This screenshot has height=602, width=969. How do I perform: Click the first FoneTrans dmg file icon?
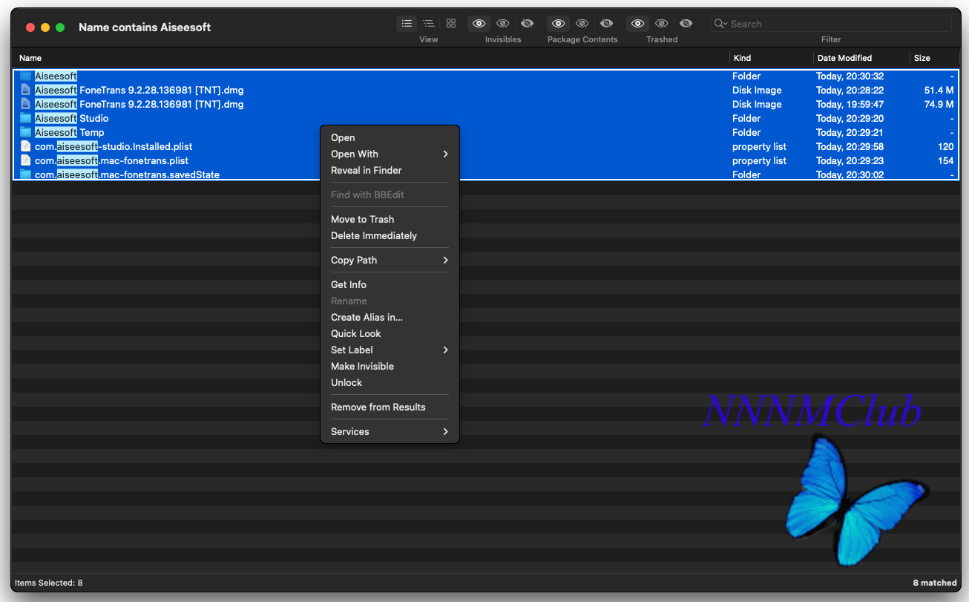pos(26,91)
